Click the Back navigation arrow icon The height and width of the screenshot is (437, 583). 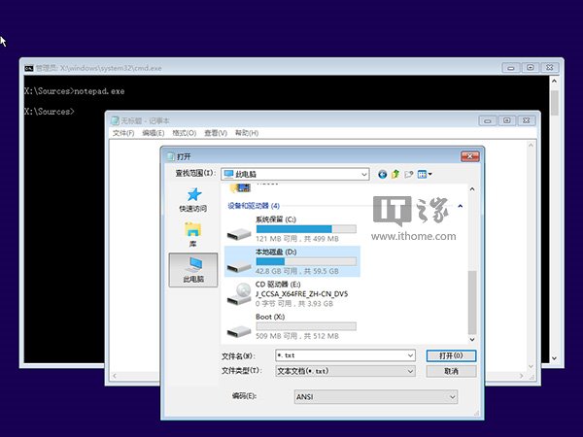tap(383, 174)
